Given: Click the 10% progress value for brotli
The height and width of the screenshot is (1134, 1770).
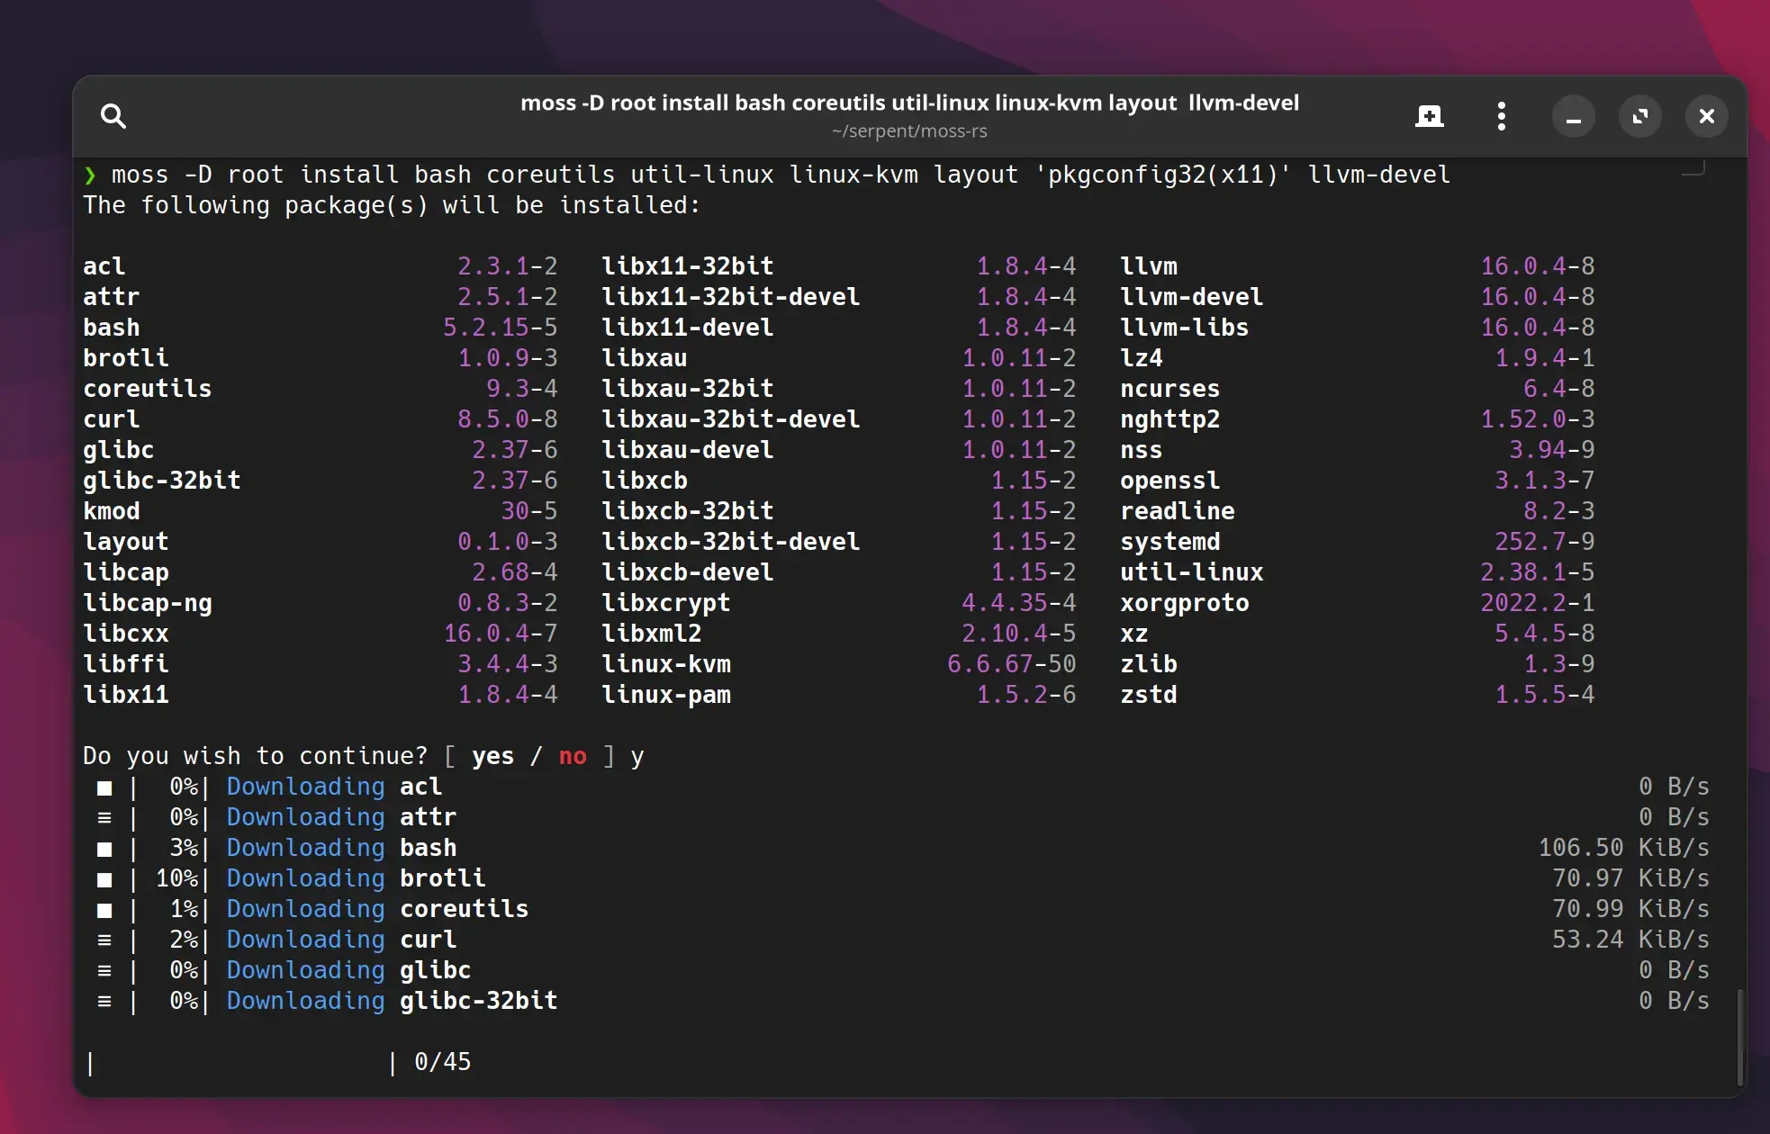Looking at the screenshot, I should coord(176,879).
